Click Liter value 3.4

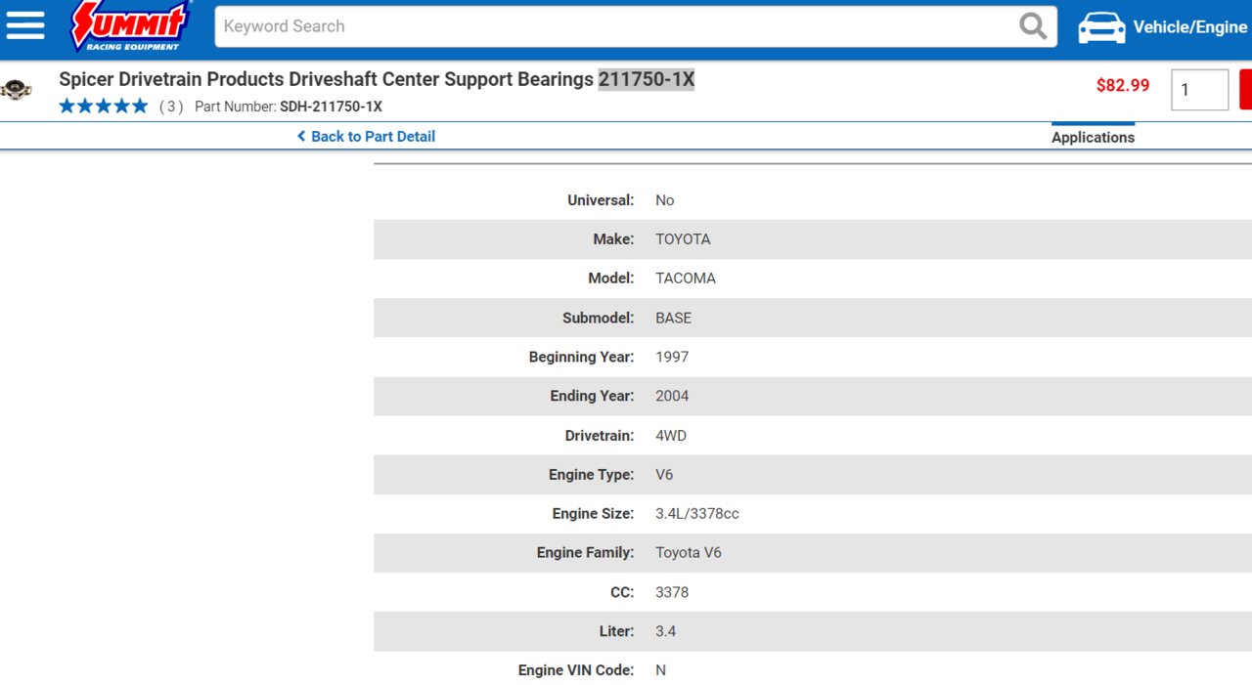(665, 631)
